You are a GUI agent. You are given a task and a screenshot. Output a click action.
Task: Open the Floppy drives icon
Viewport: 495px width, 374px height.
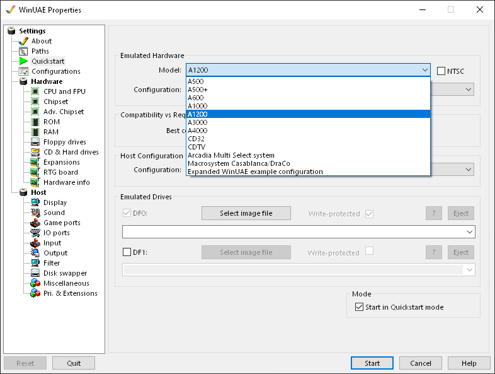35,142
